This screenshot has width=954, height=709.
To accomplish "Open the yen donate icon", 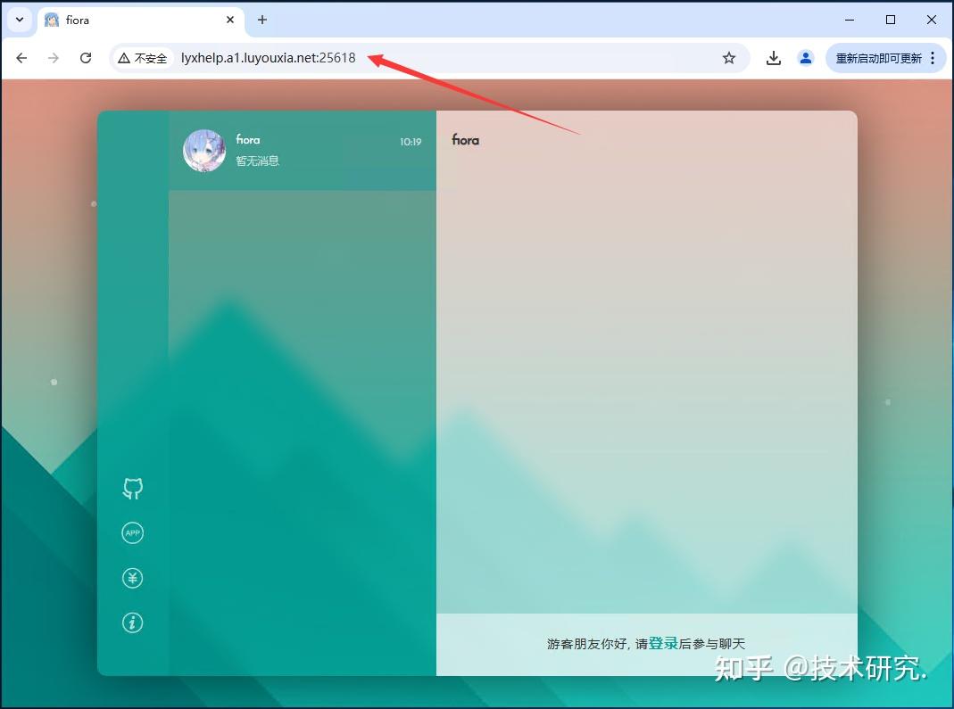I will (132, 579).
